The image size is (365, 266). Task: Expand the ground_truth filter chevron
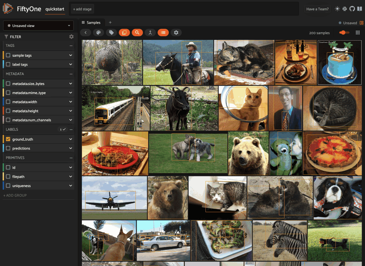71,139
